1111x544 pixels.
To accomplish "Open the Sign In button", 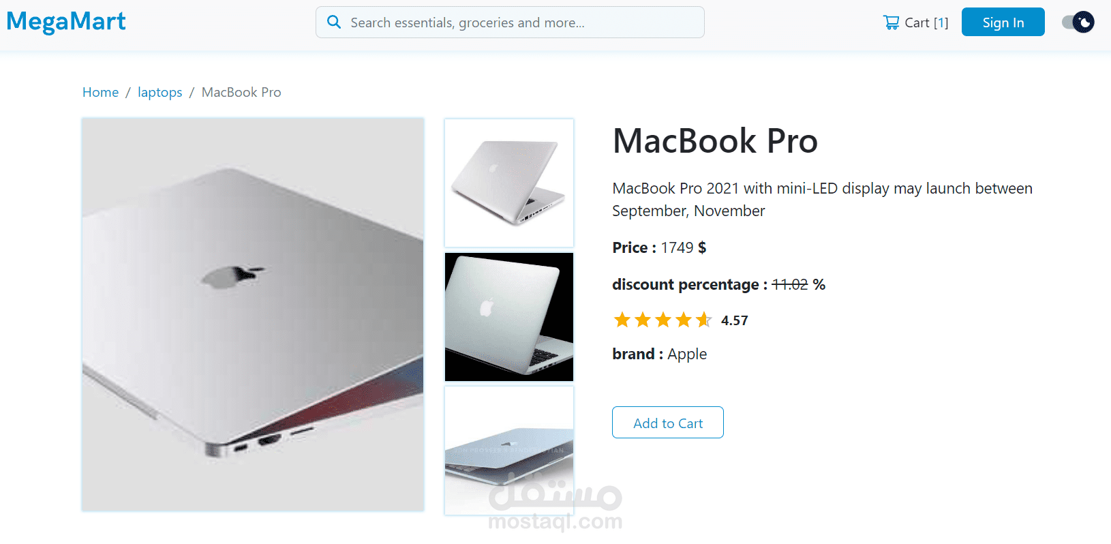I will 1003,22.
